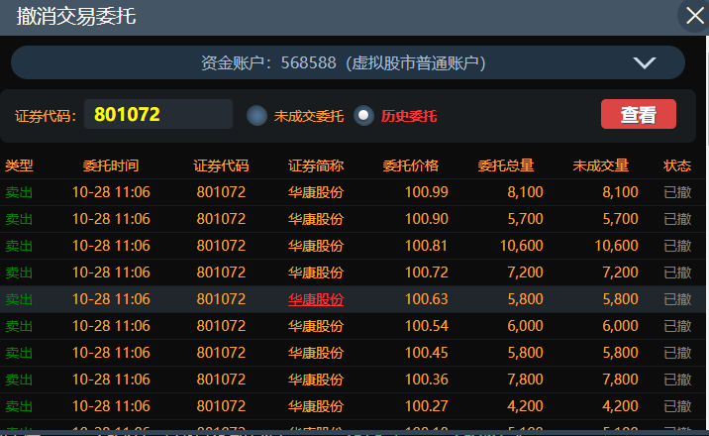
Task: Click 卖出 in the 100.27 order row
Action: (19, 406)
